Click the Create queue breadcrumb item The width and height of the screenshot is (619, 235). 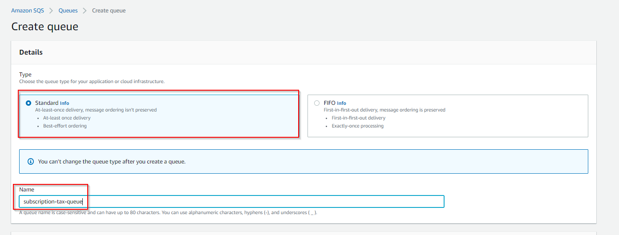[x=109, y=11]
